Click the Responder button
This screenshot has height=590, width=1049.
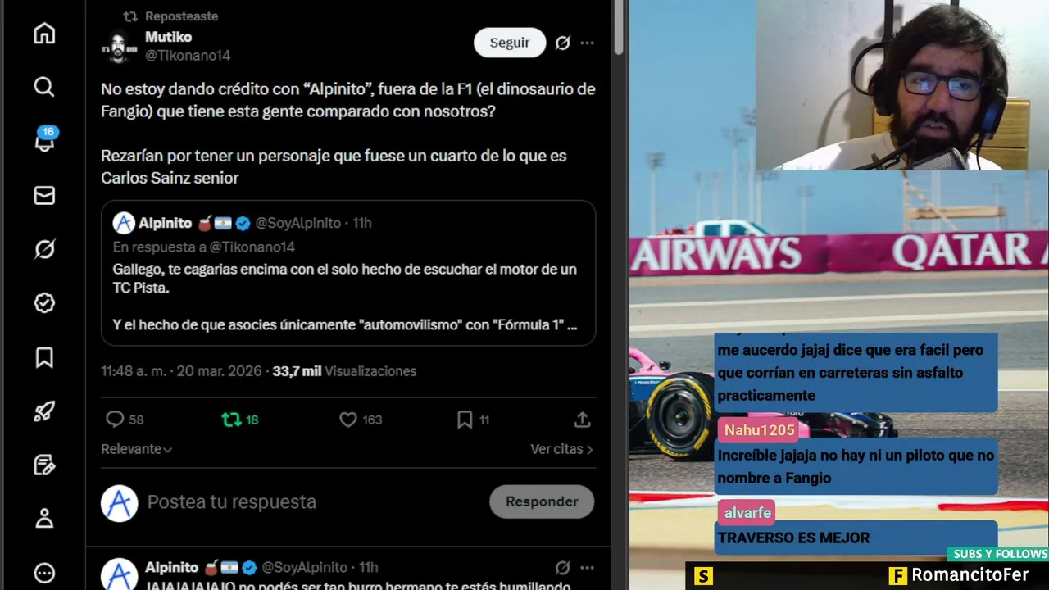542,501
